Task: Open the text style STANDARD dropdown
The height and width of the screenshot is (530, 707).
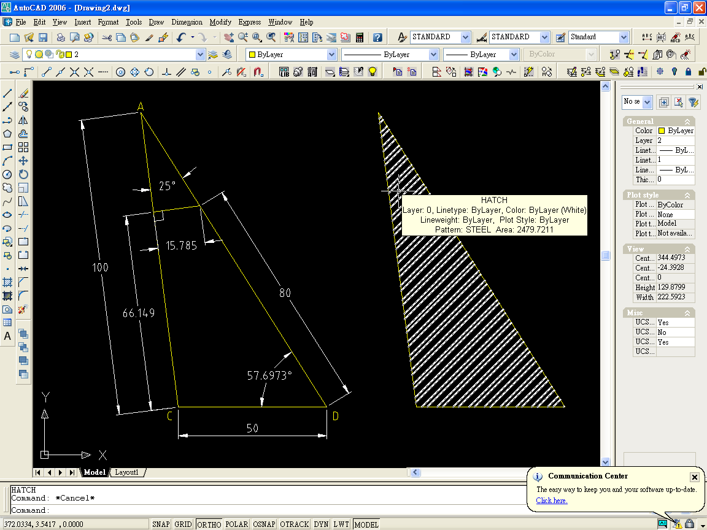Action: (465, 37)
